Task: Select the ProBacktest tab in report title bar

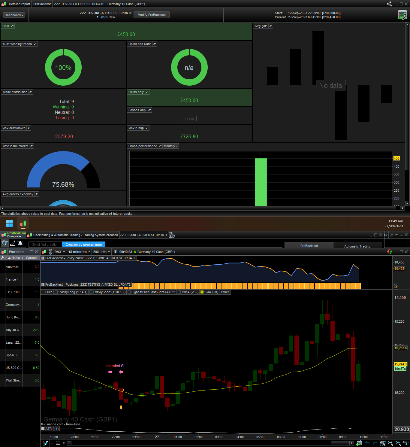Action: tap(42, 4)
